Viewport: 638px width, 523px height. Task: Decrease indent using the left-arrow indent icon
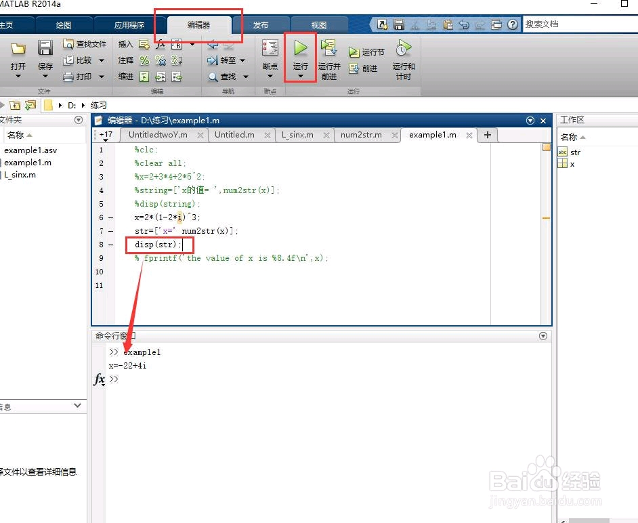click(177, 77)
